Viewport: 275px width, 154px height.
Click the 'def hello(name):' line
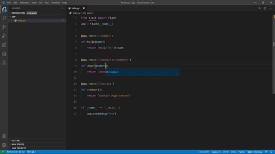pyautogui.click(x=93, y=42)
